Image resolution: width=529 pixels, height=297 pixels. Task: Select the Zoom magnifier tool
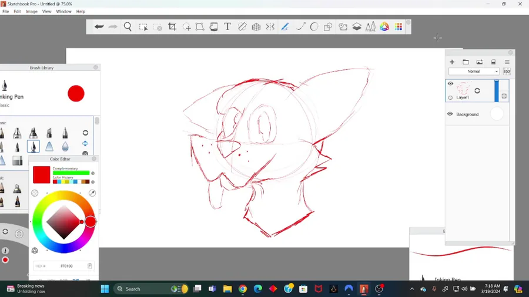tap(128, 26)
